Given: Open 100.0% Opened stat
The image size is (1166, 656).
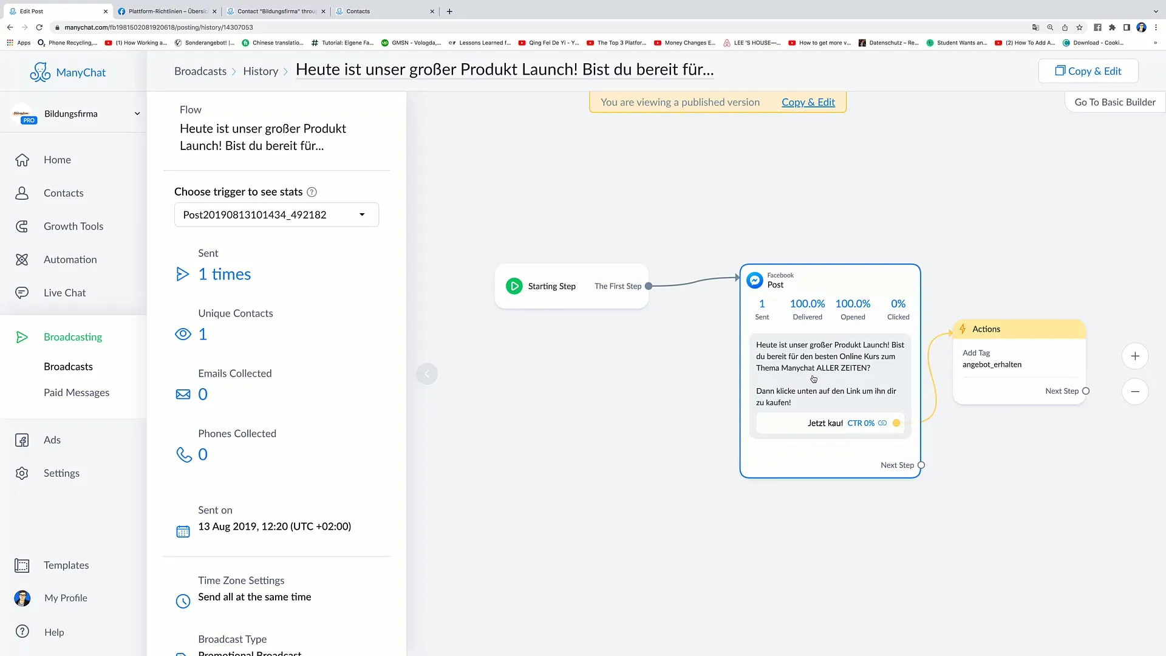Looking at the screenshot, I should (853, 309).
